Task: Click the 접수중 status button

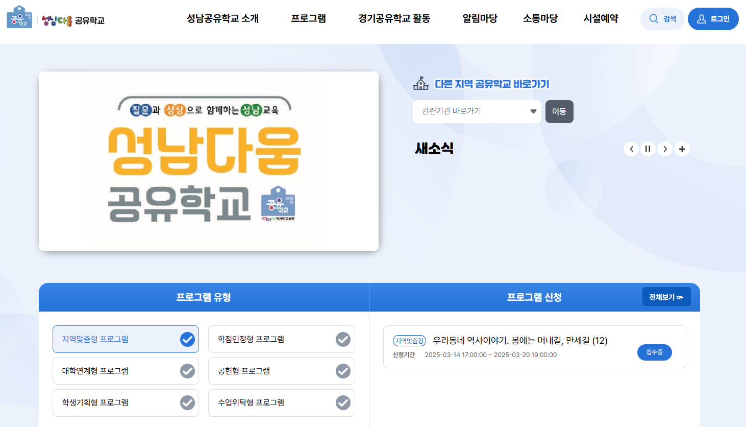Action: 654,352
